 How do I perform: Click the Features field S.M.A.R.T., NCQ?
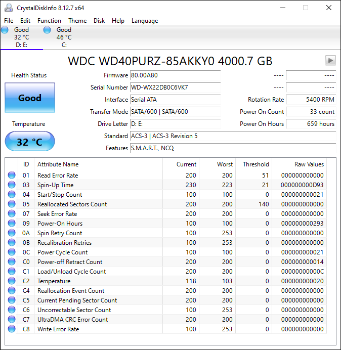(x=233, y=148)
